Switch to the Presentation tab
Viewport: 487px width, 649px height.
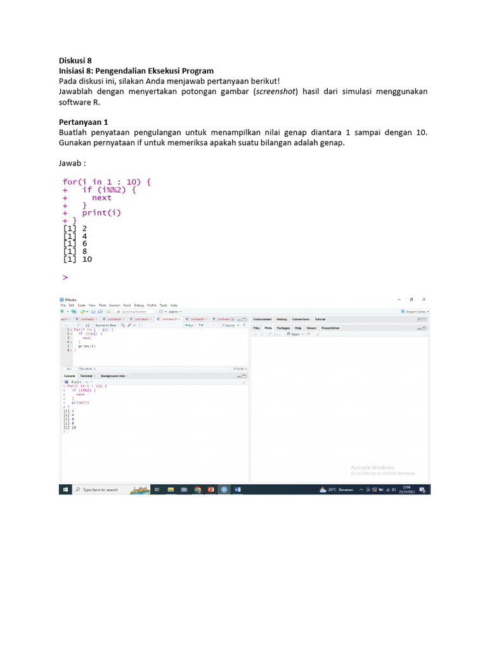(x=330, y=328)
